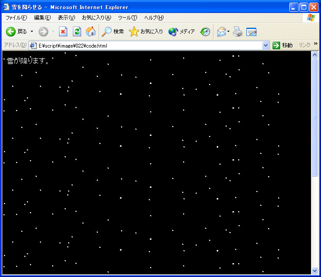The height and width of the screenshot is (277, 321).
Task: Open the お気に入り(A) menu
Action: (x=97, y=18)
